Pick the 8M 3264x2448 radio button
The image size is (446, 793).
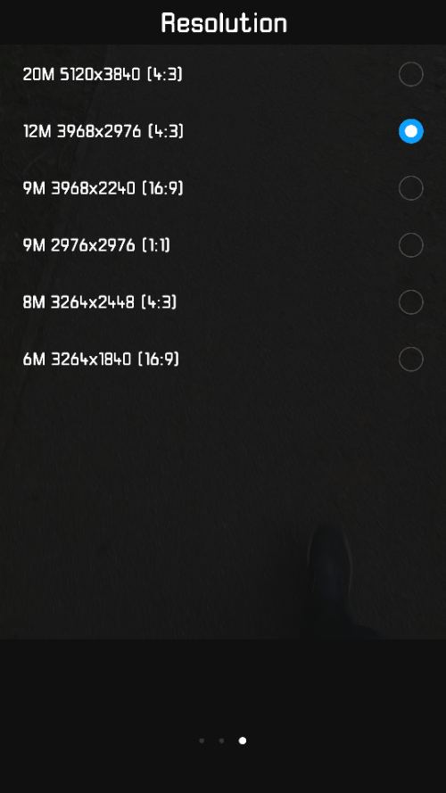410,302
